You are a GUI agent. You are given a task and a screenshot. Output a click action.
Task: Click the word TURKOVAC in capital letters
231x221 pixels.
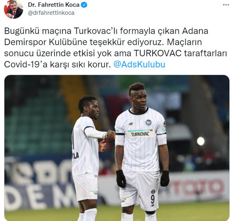pyautogui.click(x=158, y=53)
